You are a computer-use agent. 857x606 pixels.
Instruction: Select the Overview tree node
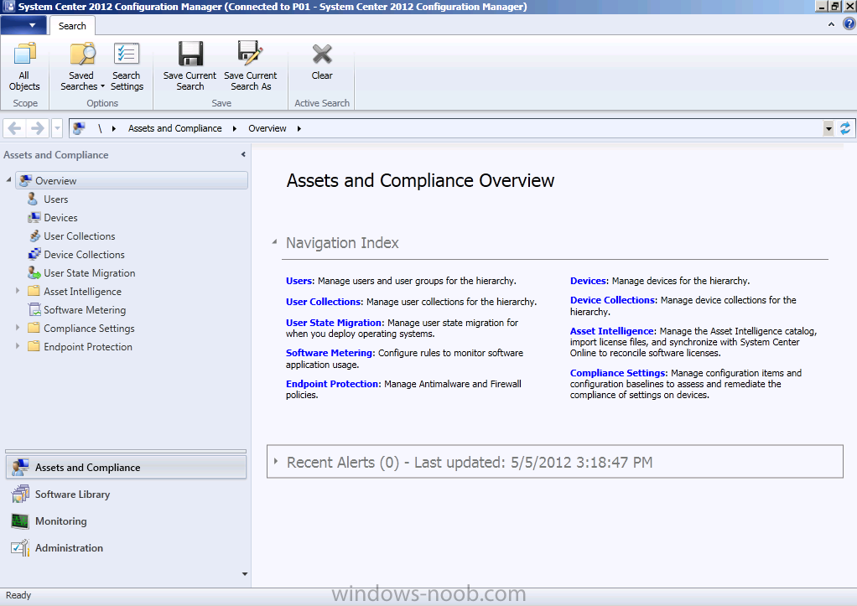pyautogui.click(x=132, y=181)
